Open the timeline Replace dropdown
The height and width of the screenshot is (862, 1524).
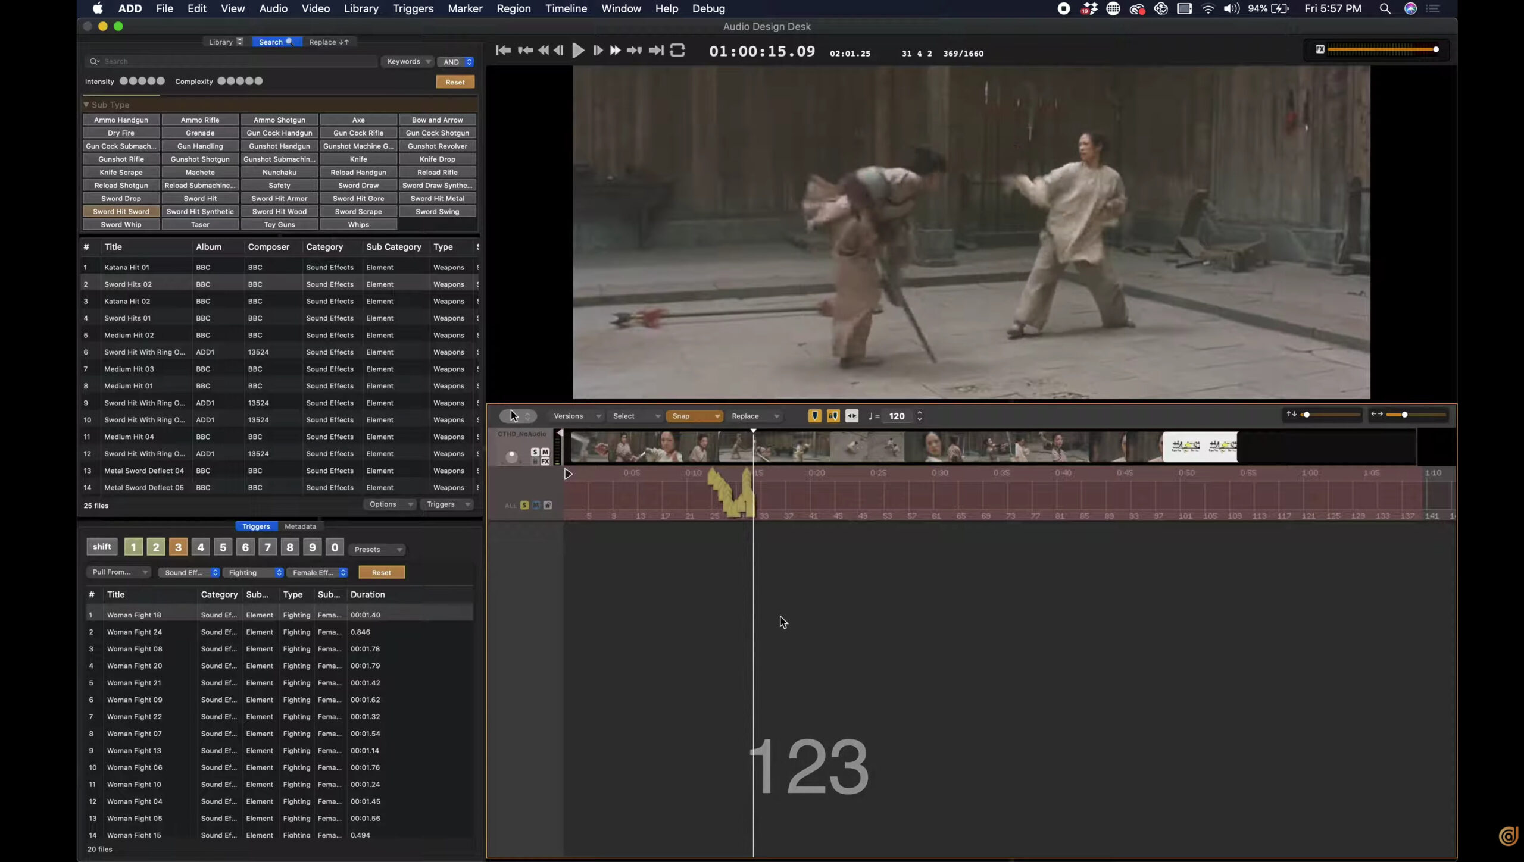tap(755, 416)
